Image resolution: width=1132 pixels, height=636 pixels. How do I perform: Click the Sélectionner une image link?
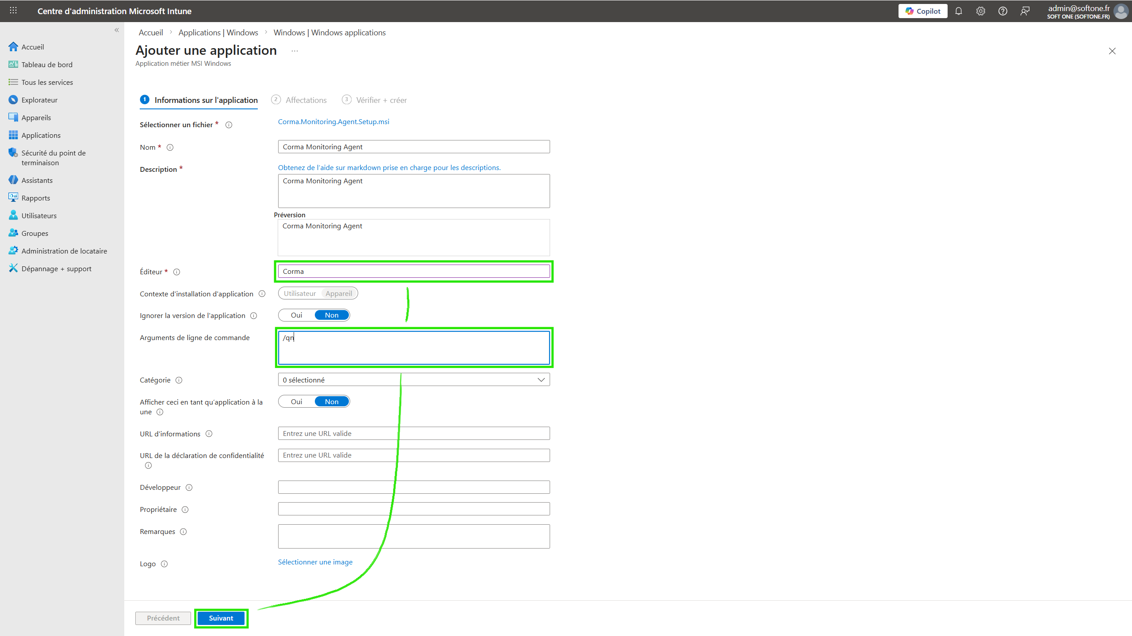point(315,562)
